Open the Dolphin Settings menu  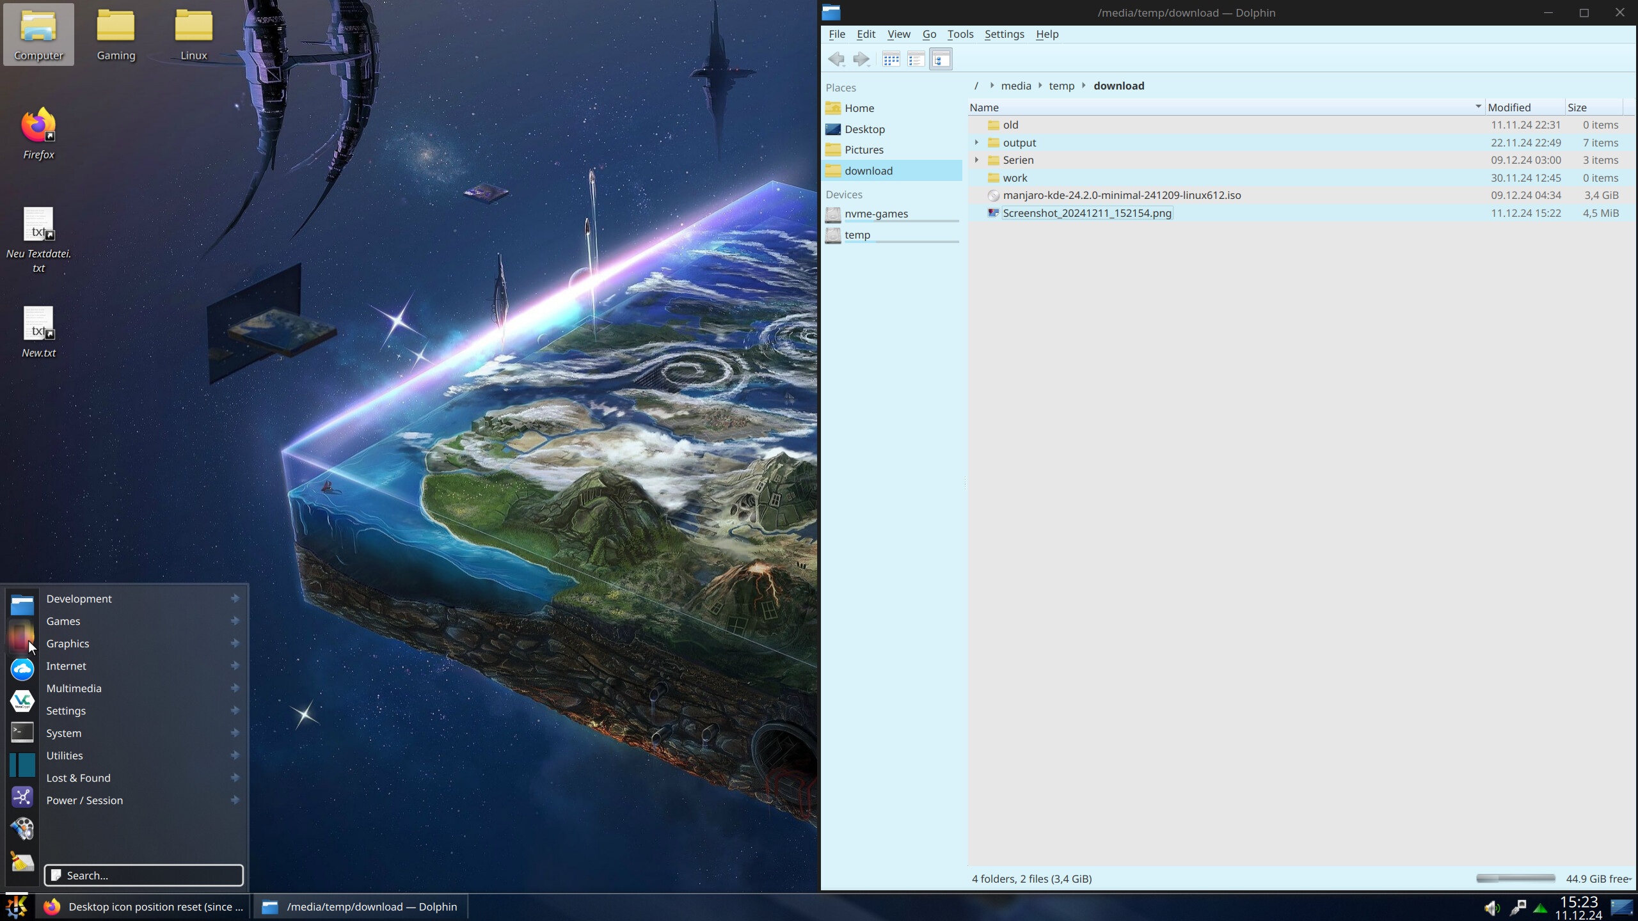click(x=1004, y=34)
